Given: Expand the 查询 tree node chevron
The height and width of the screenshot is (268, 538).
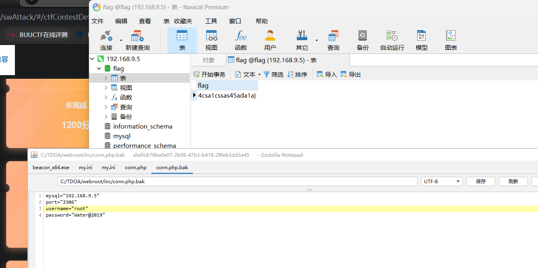Looking at the screenshot, I should (106, 107).
